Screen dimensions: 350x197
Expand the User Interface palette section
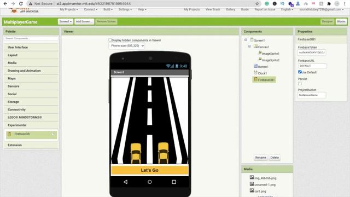(x=31, y=48)
